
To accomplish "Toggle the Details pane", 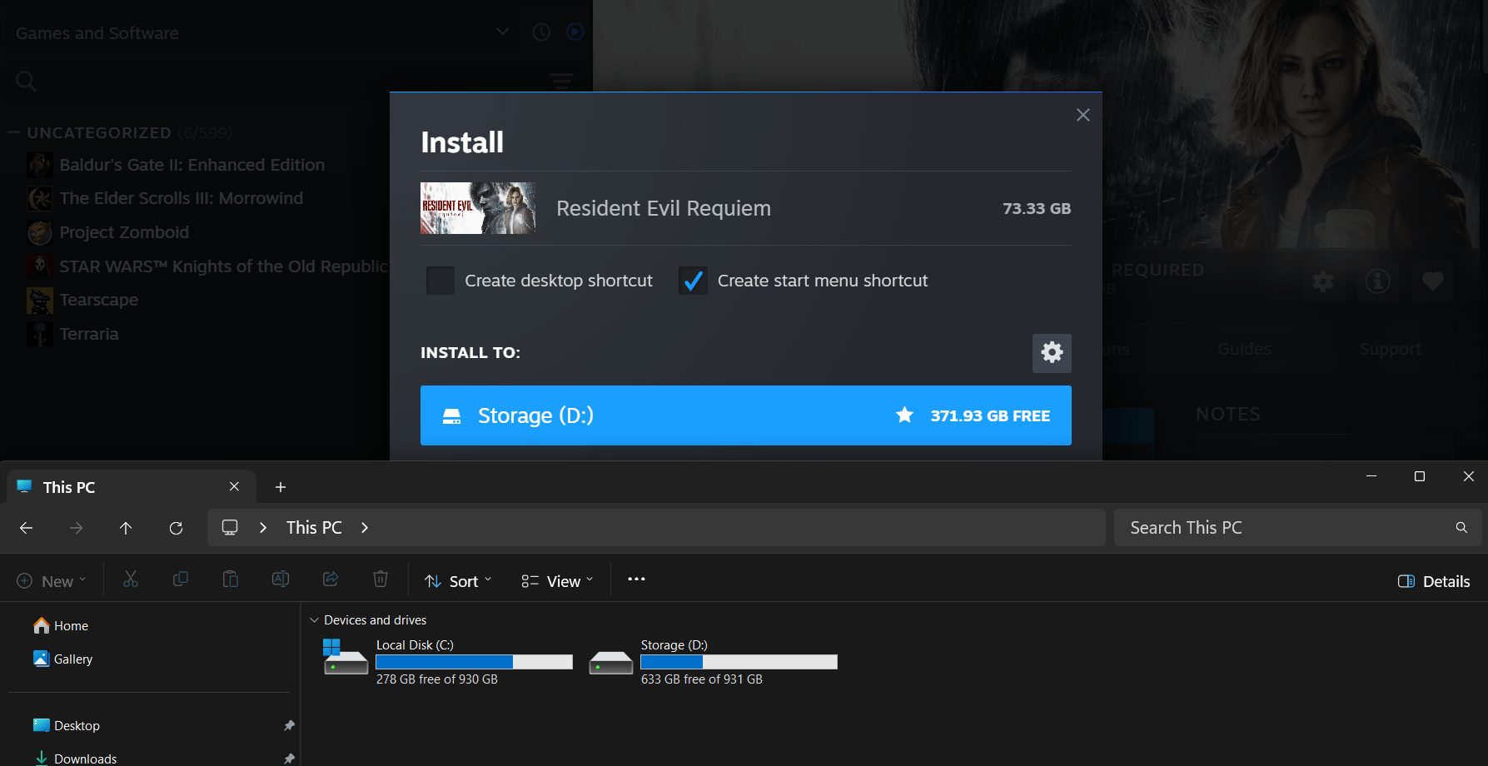I will (x=1433, y=581).
